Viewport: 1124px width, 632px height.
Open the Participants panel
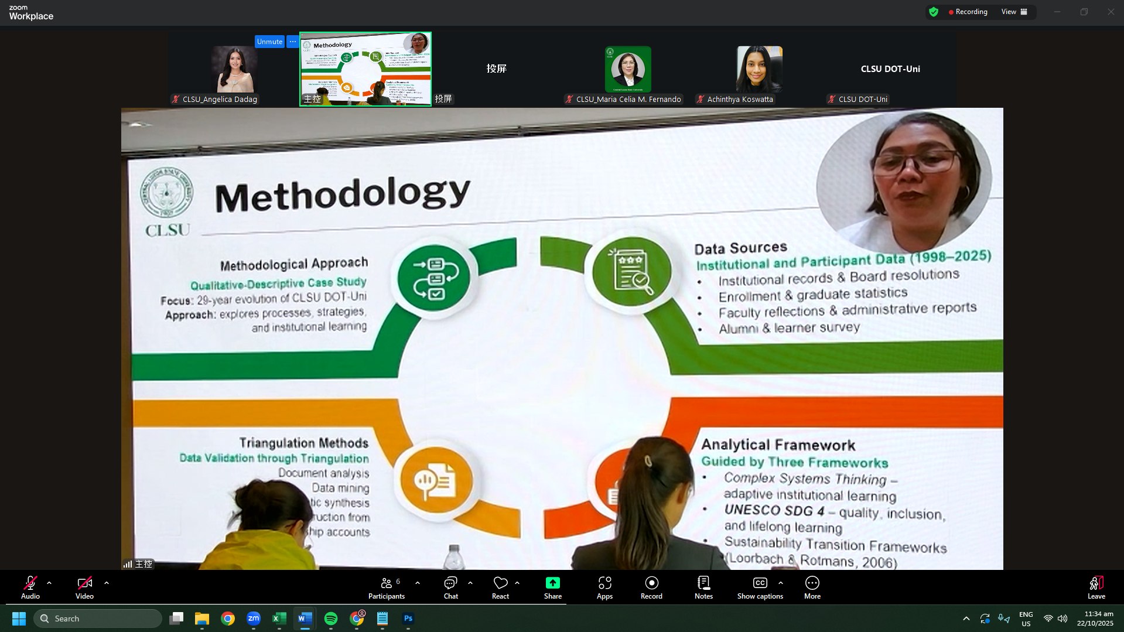(386, 587)
